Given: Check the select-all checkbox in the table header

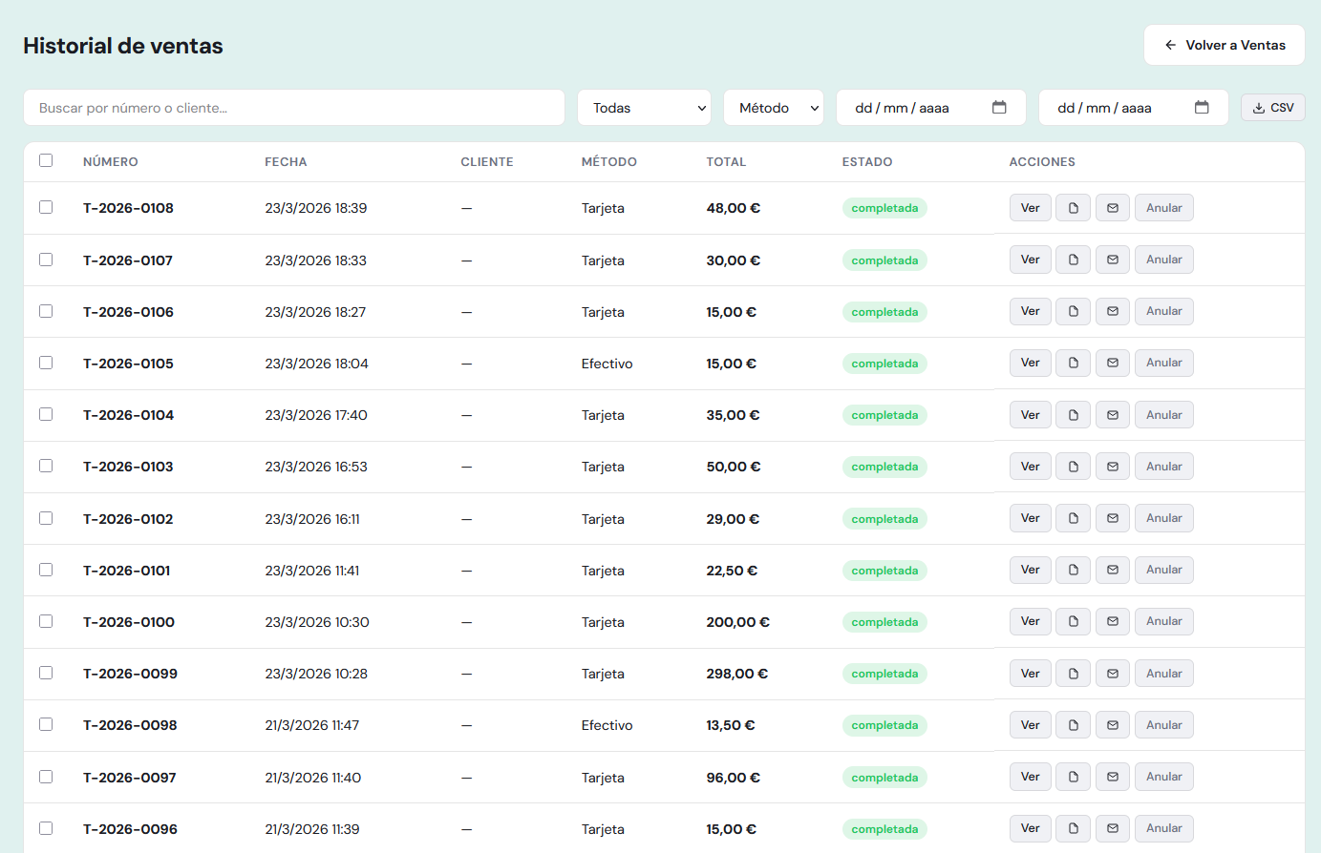Looking at the screenshot, I should [46, 160].
